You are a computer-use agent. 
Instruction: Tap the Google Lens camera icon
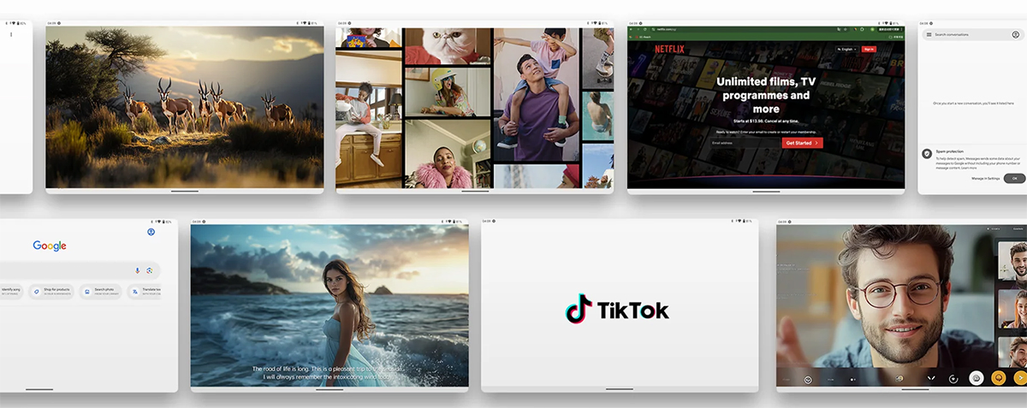pyautogui.click(x=150, y=270)
